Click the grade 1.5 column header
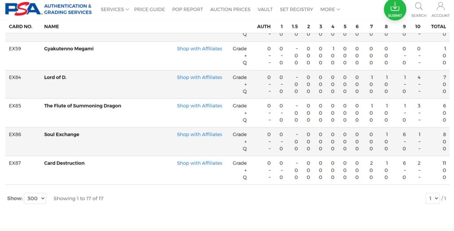 [295, 26]
